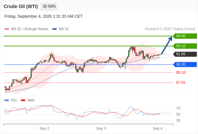Image resolution: width=198 pixels, height=134 pixels.
Task: Click the 89.10 support level label
Action: pyautogui.click(x=181, y=72)
